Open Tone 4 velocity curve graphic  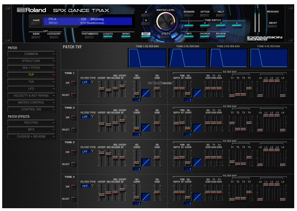146,197
